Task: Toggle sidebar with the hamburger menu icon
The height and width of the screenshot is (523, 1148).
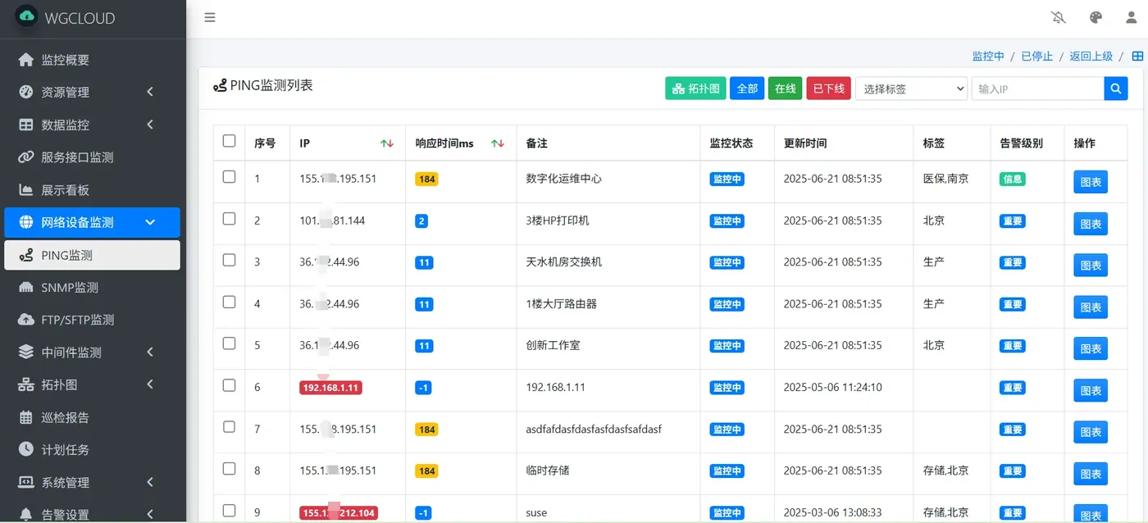Action: click(x=210, y=17)
